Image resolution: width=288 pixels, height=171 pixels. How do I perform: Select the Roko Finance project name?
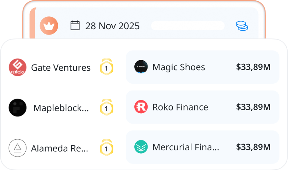click(x=180, y=107)
